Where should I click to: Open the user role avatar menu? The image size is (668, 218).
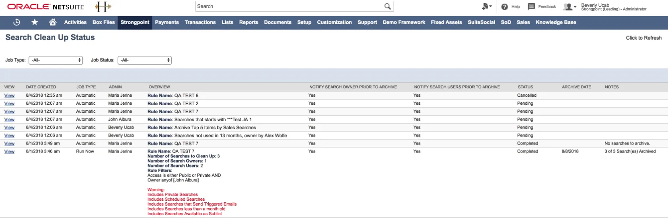point(569,7)
